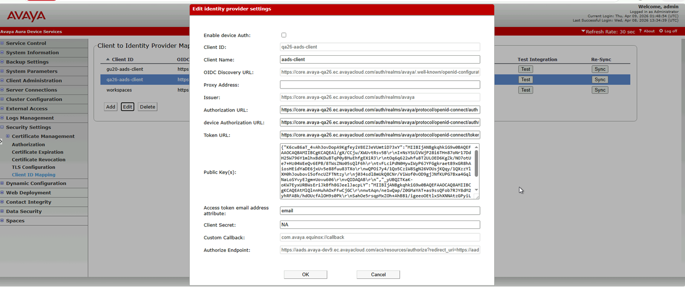Expand the System Information node

point(2,52)
